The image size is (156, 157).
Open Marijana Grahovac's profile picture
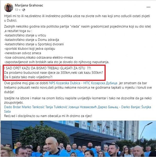click(x=9, y=8)
